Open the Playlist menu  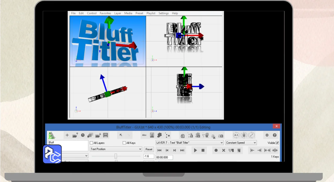151,13
